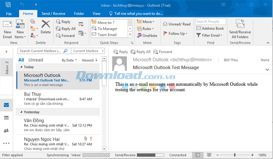This screenshot has height=159, width=273.
Task: Click the Search People field
Action: pyautogui.click(x=210, y=22)
